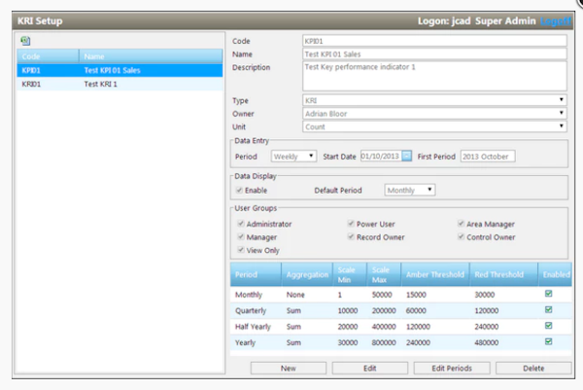The height and width of the screenshot is (390, 583).
Task: Click the Scale Min column header
Action: (350, 274)
